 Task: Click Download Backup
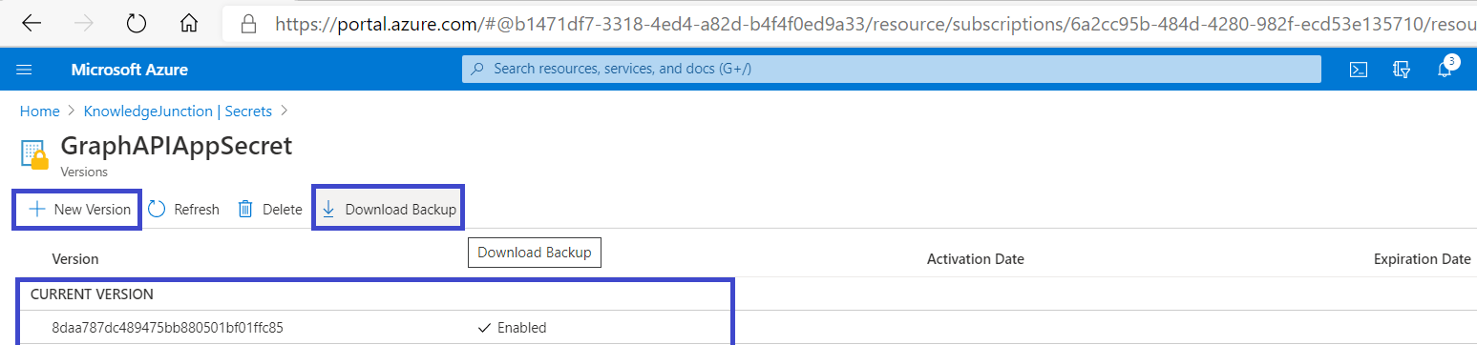pyautogui.click(x=389, y=209)
